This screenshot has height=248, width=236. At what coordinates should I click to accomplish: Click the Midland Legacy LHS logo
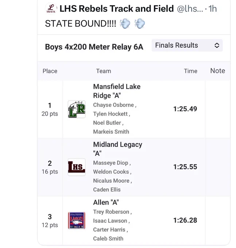77,167
